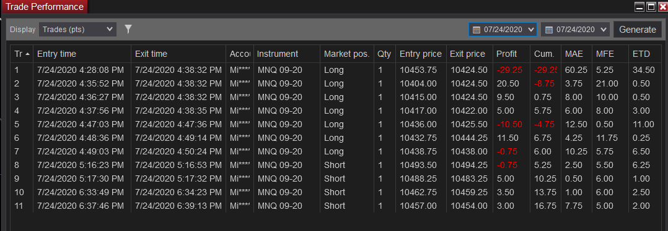Expand the start date 07/24/2020 dropdown arrow
Viewport: 668px width, 231px height.
click(x=530, y=30)
